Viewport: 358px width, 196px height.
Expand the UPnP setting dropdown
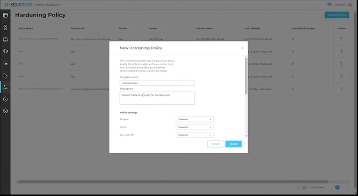click(x=194, y=127)
